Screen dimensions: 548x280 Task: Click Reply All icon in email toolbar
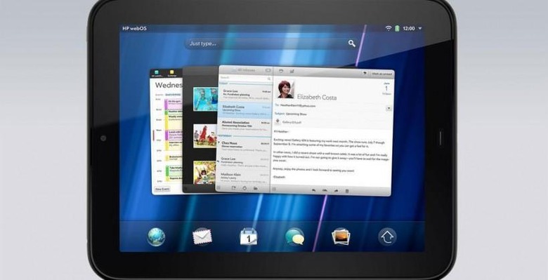coord(325,191)
